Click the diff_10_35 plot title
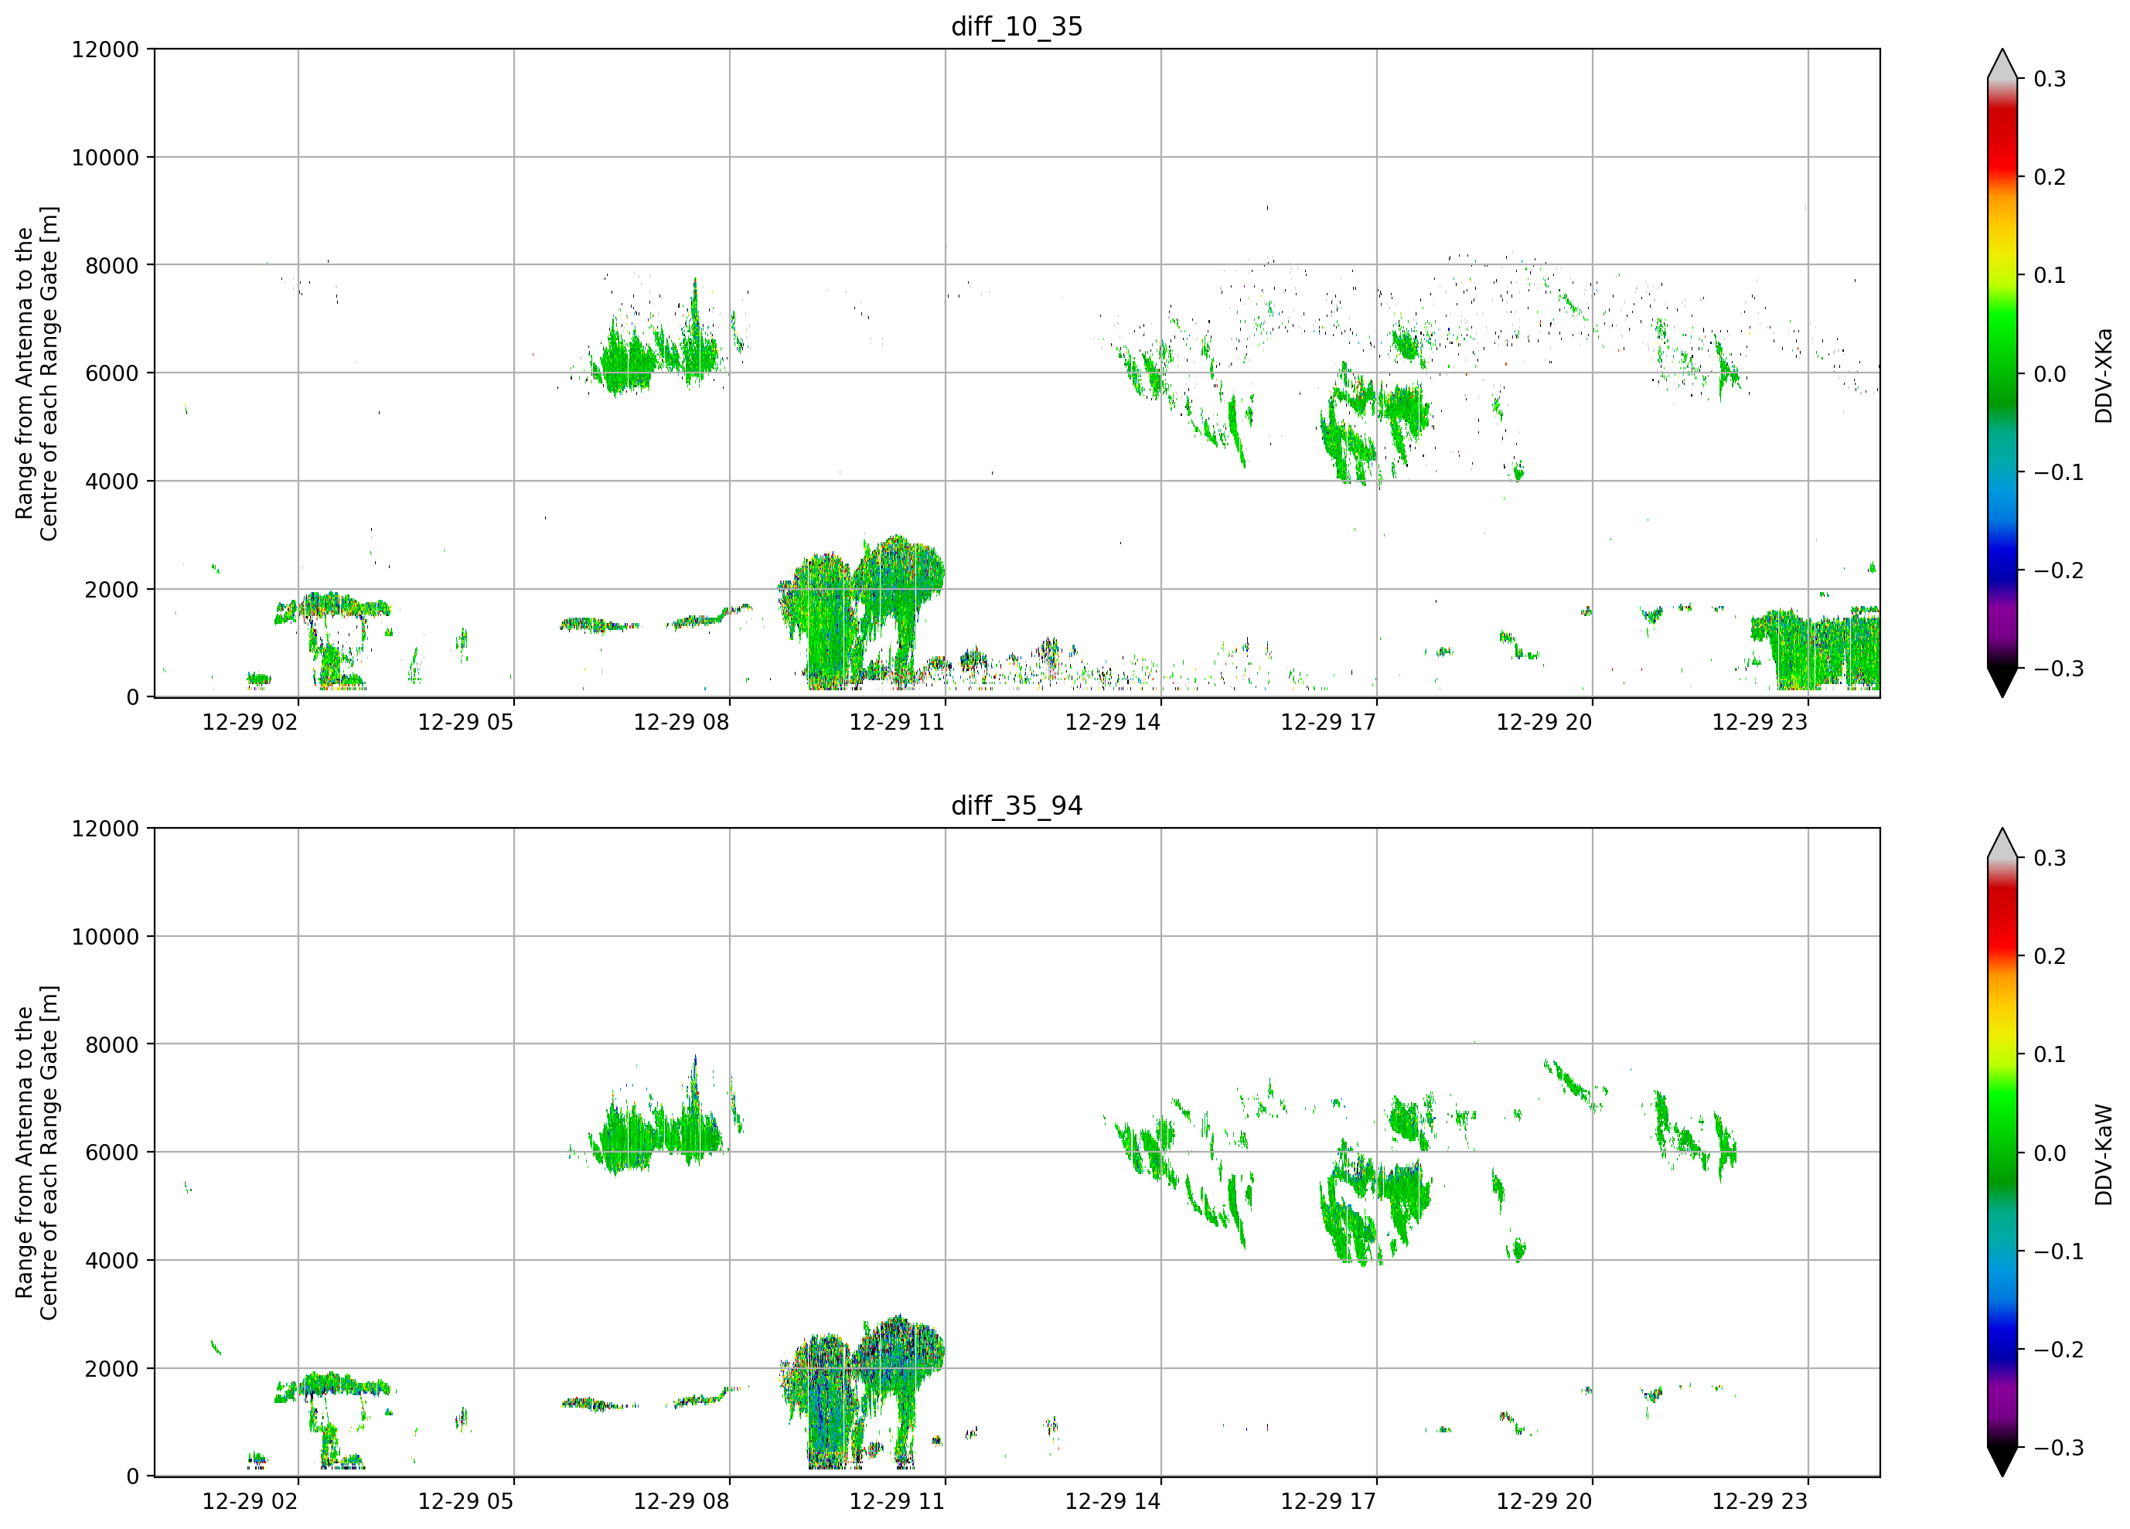The image size is (2130, 1529). (x=1017, y=26)
